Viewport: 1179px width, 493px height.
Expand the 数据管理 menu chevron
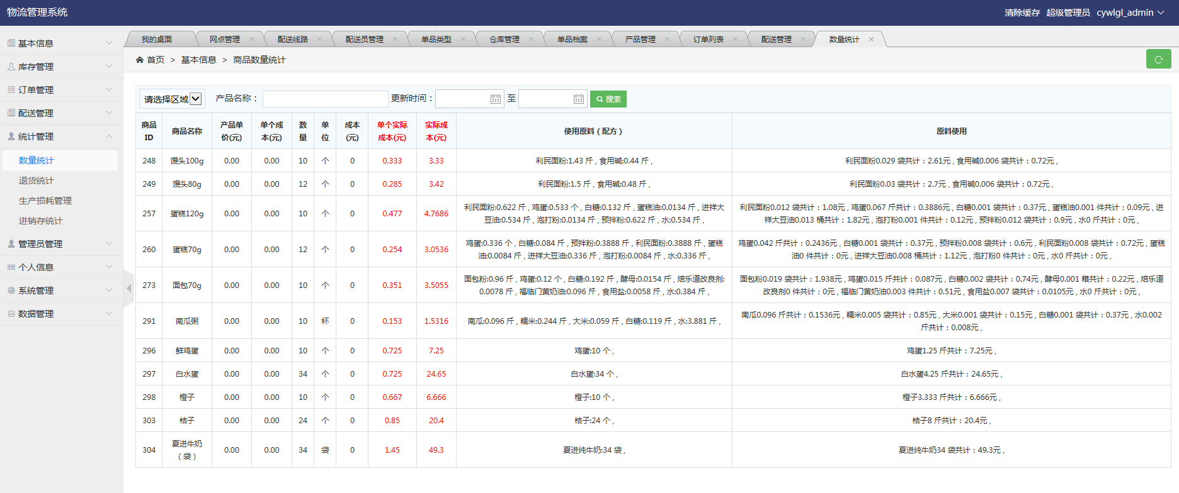click(109, 314)
